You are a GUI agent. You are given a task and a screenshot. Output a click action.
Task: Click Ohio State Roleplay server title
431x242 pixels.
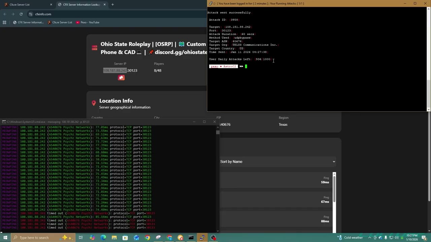click(154, 48)
